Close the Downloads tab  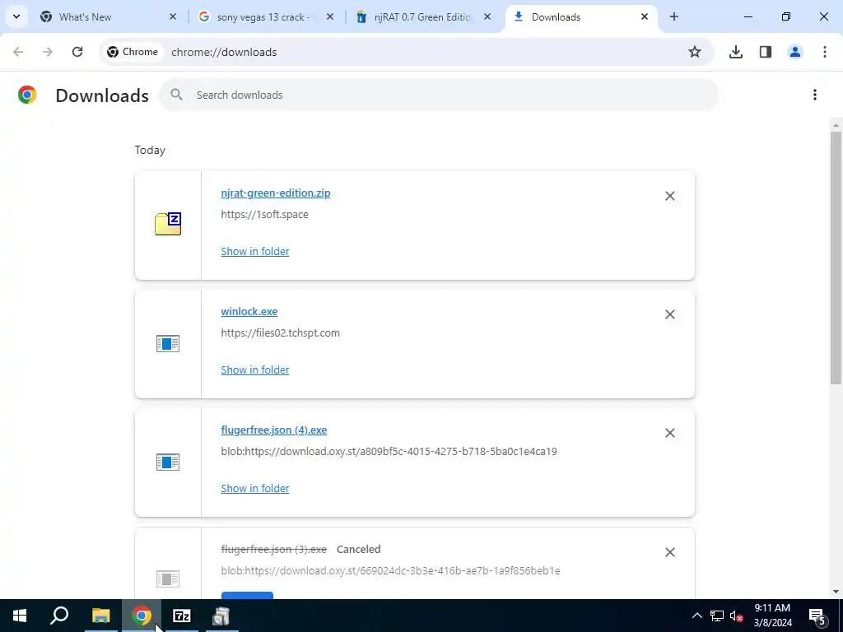(644, 17)
